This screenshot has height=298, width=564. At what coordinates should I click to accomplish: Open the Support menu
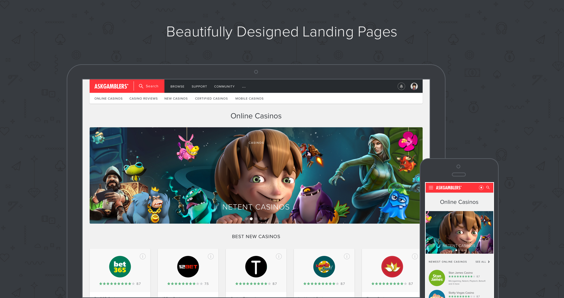[x=199, y=86]
